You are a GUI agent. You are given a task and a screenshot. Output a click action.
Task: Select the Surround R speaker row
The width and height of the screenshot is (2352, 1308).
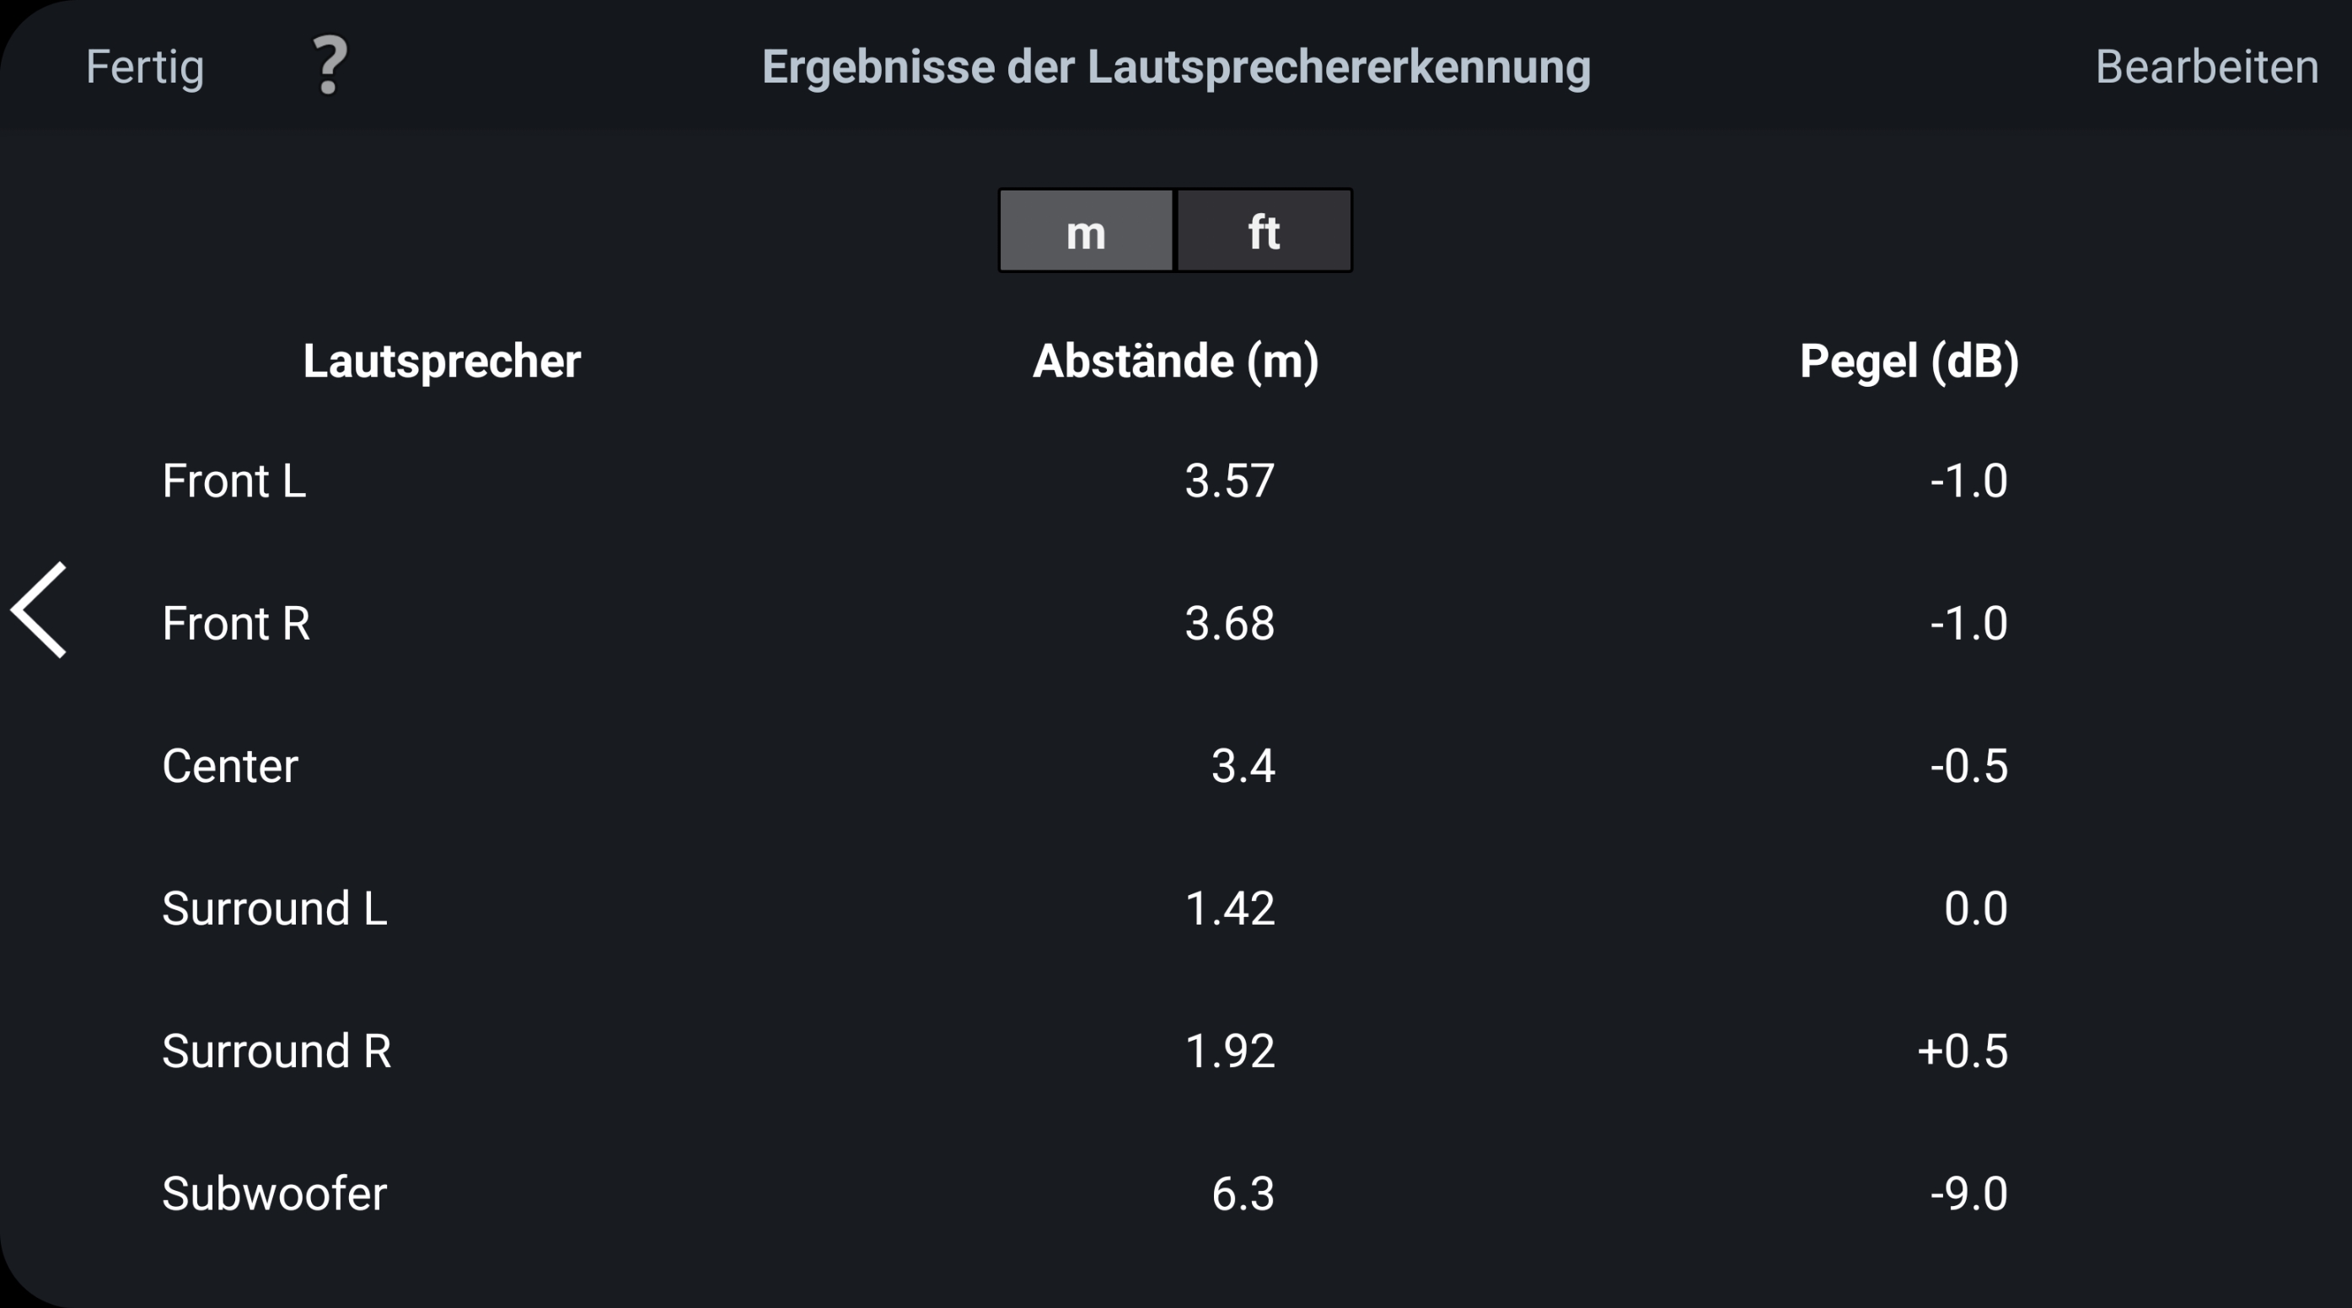coord(277,1051)
